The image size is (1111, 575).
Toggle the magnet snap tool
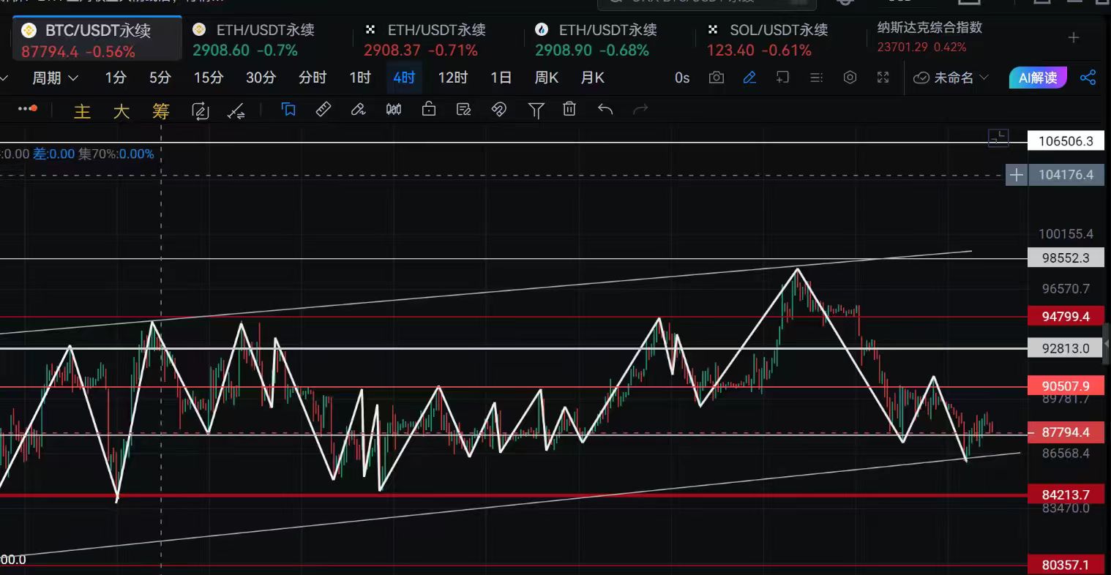[x=498, y=110]
